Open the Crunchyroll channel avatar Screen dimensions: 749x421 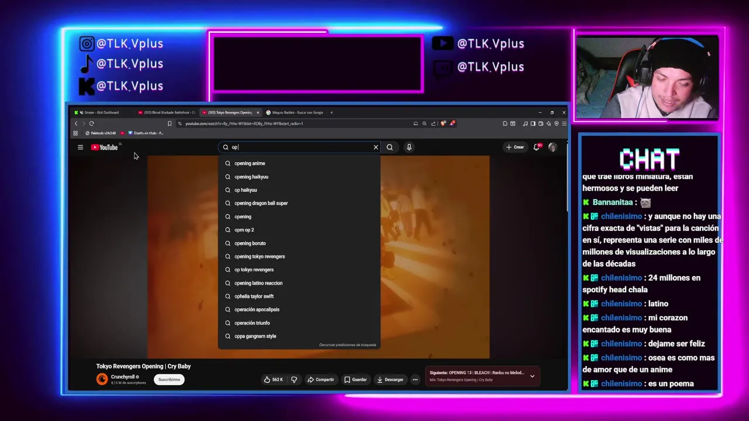pyautogui.click(x=102, y=379)
